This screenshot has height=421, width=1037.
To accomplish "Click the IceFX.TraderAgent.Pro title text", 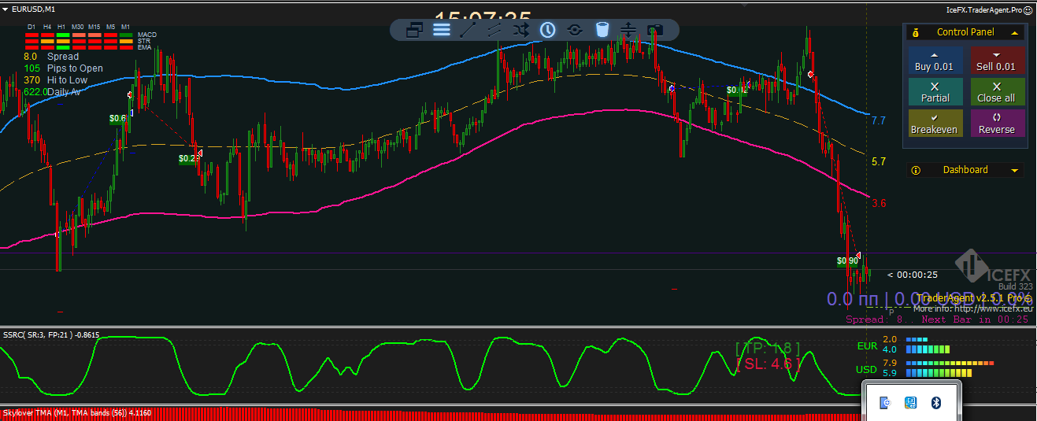I will point(984,10).
